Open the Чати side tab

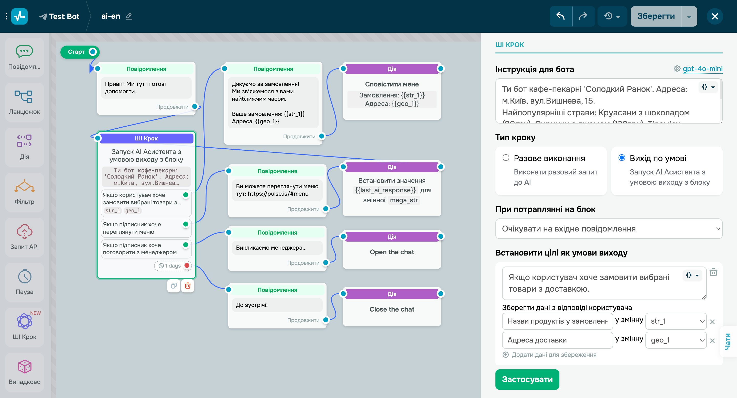pyautogui.click(x=728, y=341)
